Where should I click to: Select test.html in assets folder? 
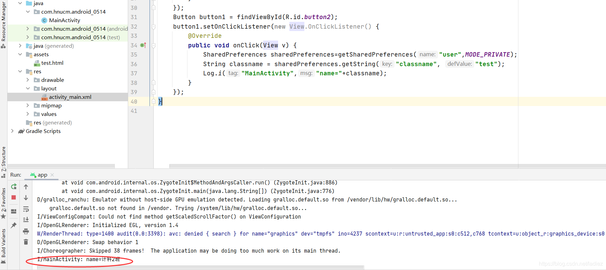(52, 63)
